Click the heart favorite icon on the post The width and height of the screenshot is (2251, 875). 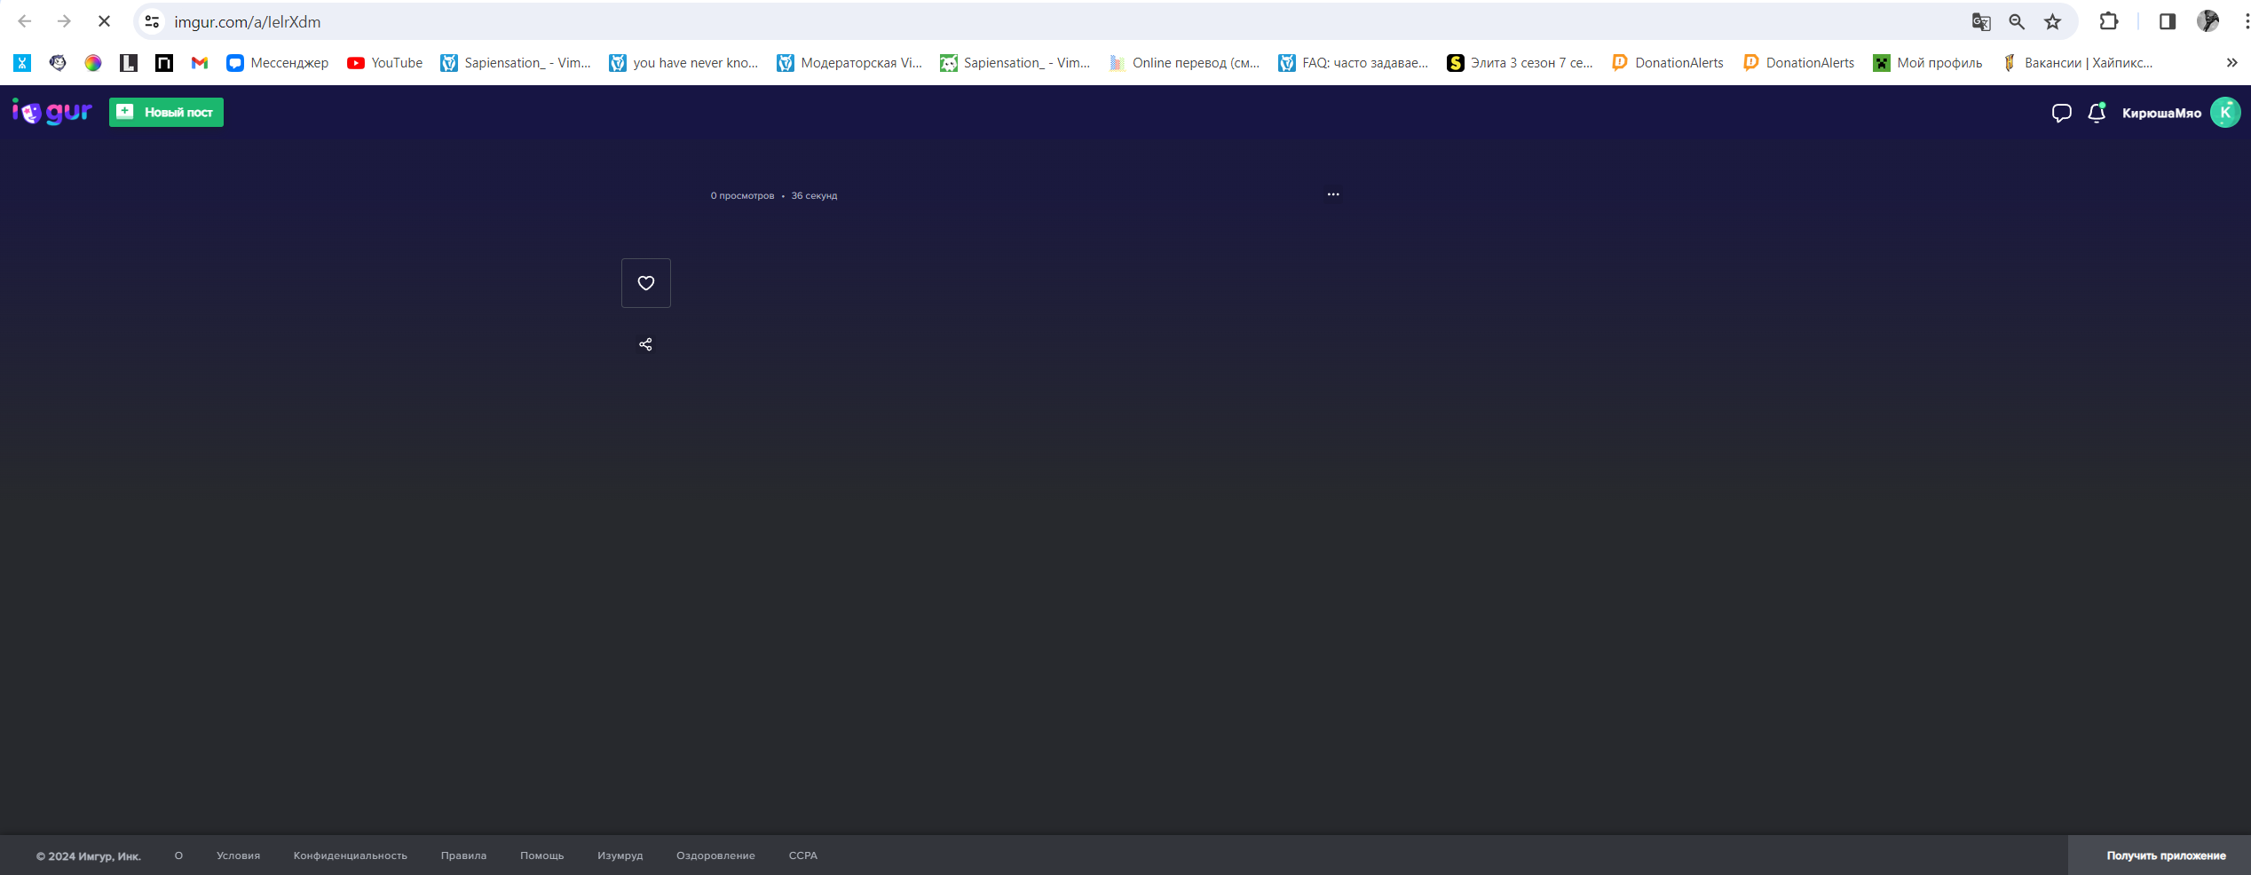[646, 283]
